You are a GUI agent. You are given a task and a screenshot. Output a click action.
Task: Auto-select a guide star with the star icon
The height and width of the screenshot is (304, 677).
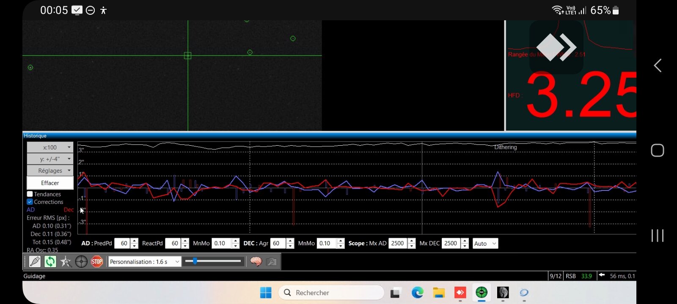[x=66, y=262]
